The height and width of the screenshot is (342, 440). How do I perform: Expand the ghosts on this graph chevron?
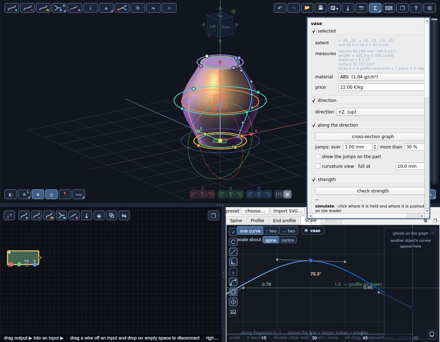(433, 232)
